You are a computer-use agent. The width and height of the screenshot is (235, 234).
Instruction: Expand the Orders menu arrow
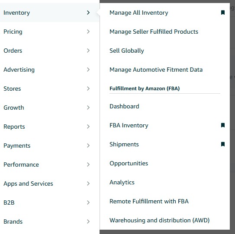click(88, 51)
